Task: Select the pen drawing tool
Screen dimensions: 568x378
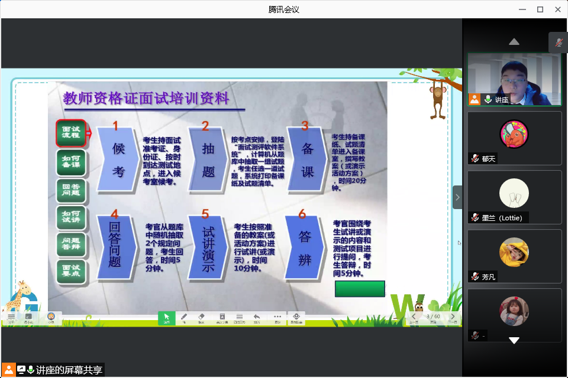Action: click(184, 318)
